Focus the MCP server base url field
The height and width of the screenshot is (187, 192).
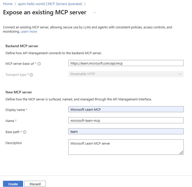point(126,64)
